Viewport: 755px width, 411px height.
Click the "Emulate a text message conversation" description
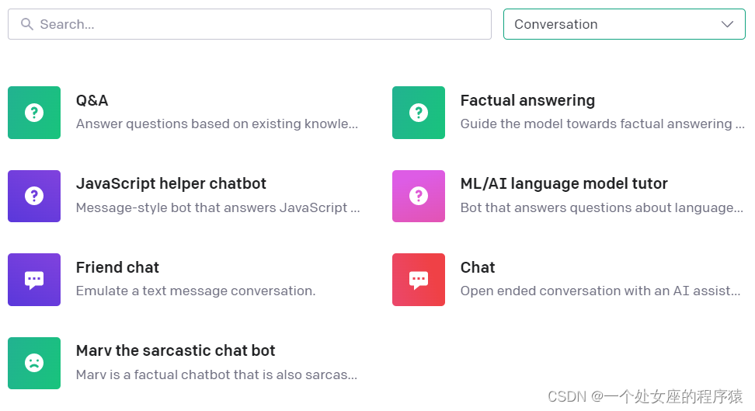[196, 291]
